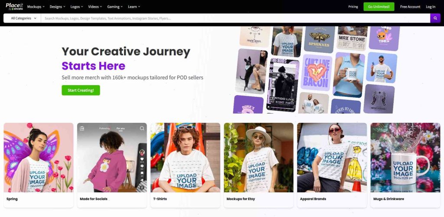
Task: Click the Start Creating! button
Action: point(81,90)
